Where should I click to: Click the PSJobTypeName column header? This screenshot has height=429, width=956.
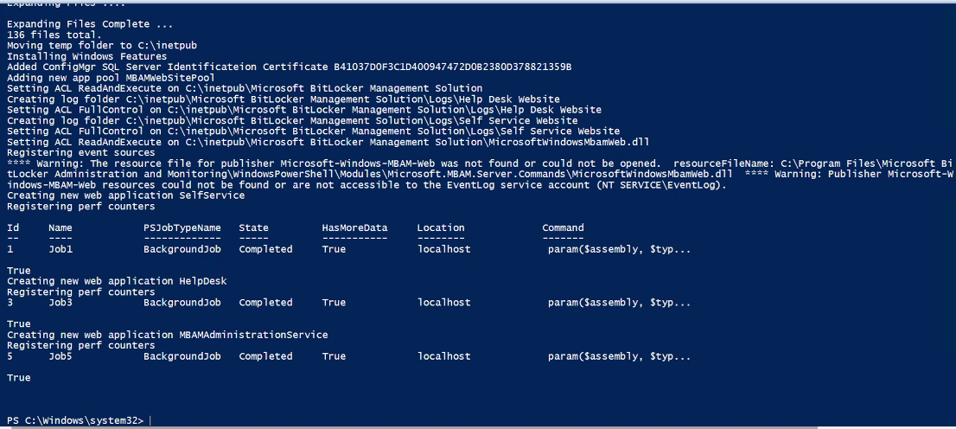click(x=182, y=227)
